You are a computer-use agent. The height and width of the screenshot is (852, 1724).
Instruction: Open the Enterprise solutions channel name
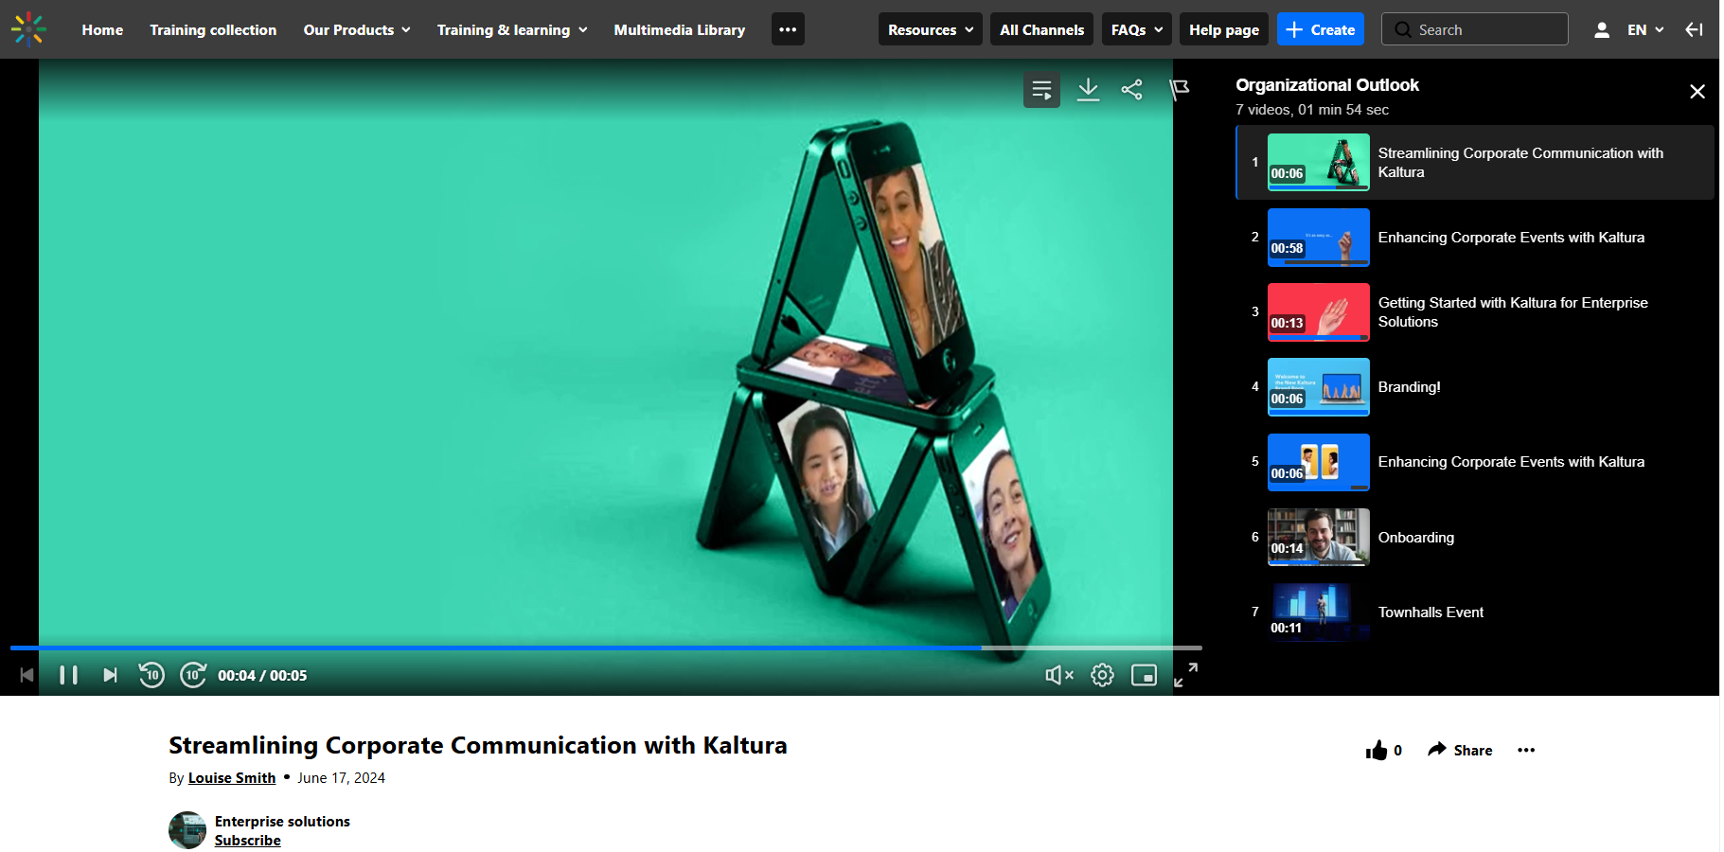282,822
